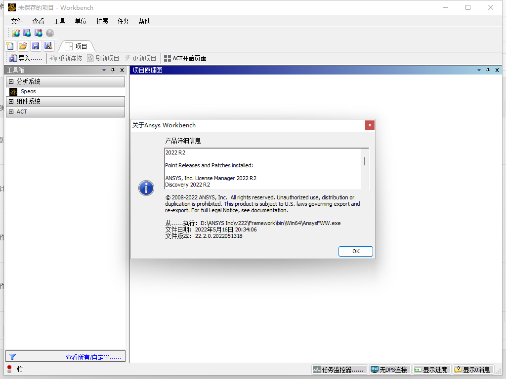Click the copyright notice in the About dialog

pos(262,204)
